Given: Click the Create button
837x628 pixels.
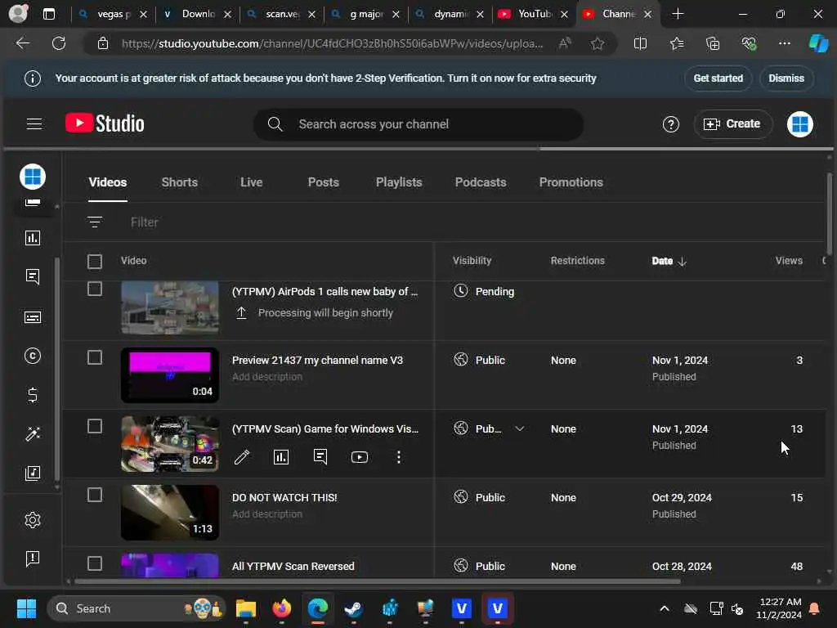Looking at the screenshot, I should [x=732, y=124].
